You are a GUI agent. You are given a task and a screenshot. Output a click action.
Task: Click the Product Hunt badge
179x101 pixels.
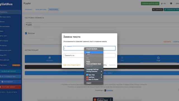[103, 99]
